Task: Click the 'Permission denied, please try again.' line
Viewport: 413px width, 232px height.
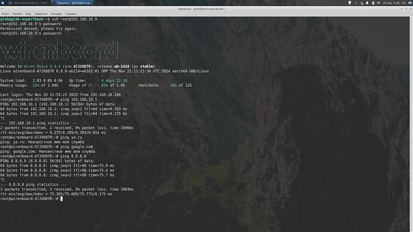Action: 39,29
